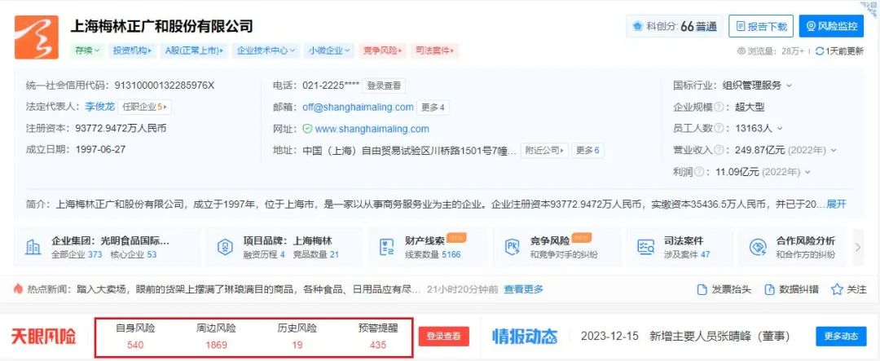This screenshot has height=361, width=880.
Task: Click 注册资本 93772.9472万人民币 value
Action: point(121,128)
